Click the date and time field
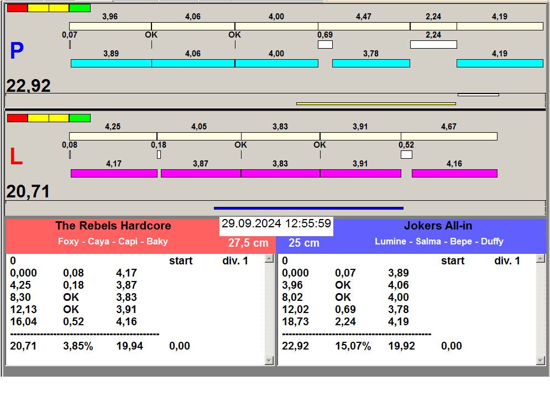This screenshot has height=396, width=550. 276,224
